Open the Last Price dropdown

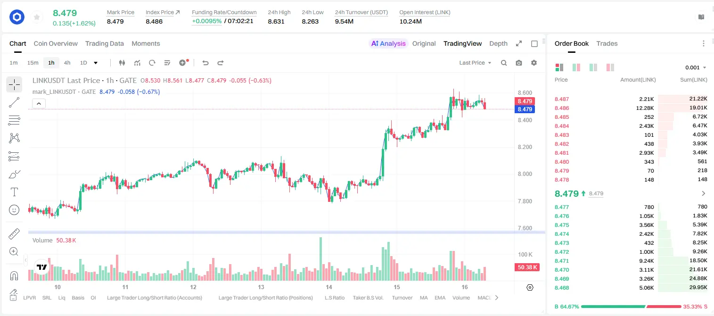475,63
